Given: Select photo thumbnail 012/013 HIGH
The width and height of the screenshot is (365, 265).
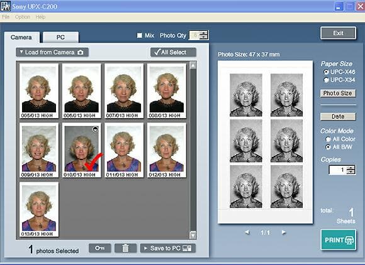Looking at the screenshot, I should pos(167,150).
